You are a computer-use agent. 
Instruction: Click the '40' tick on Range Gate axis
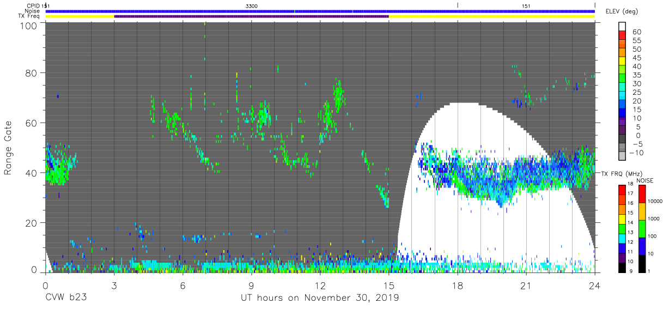32,173
